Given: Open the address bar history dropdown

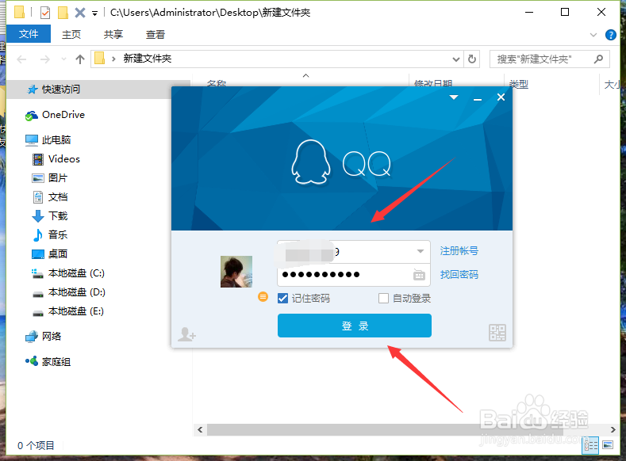Looking at the screenshot, I should tap(456, 59).
